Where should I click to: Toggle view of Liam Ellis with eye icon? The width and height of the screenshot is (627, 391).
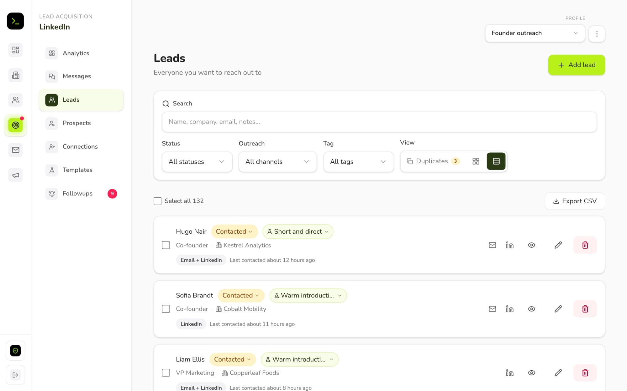click(x=531, y=373)
